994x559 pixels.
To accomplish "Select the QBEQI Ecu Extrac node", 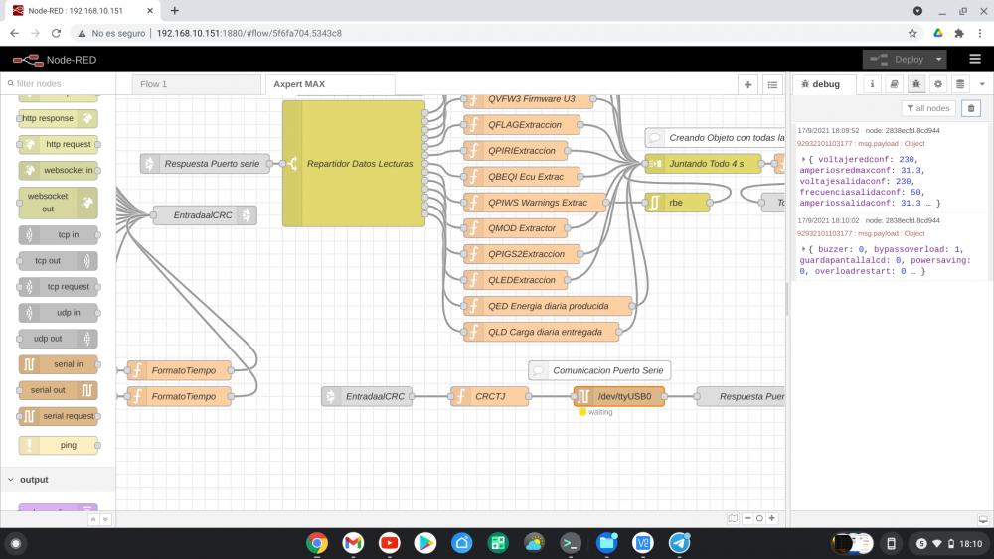I will (522, 177).
